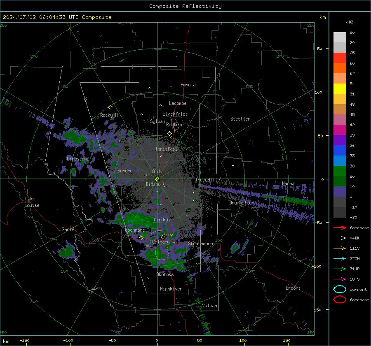This screenshot has width=371, height=346.
Task: Click the km label at the bottom-left corner
Action: coord(6,341)
